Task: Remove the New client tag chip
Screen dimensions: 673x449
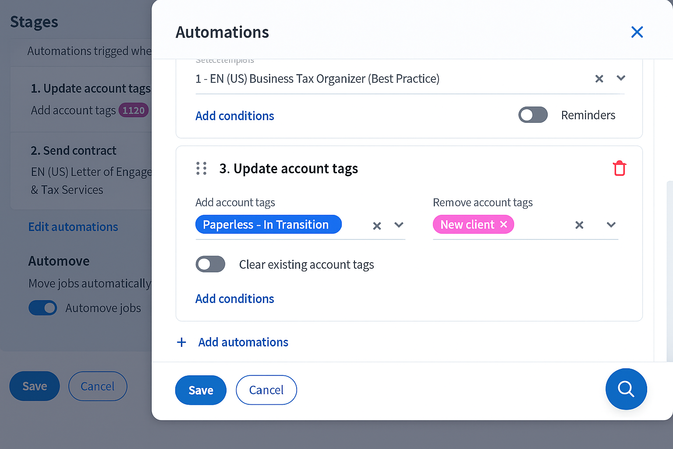Action: (504, 224)
